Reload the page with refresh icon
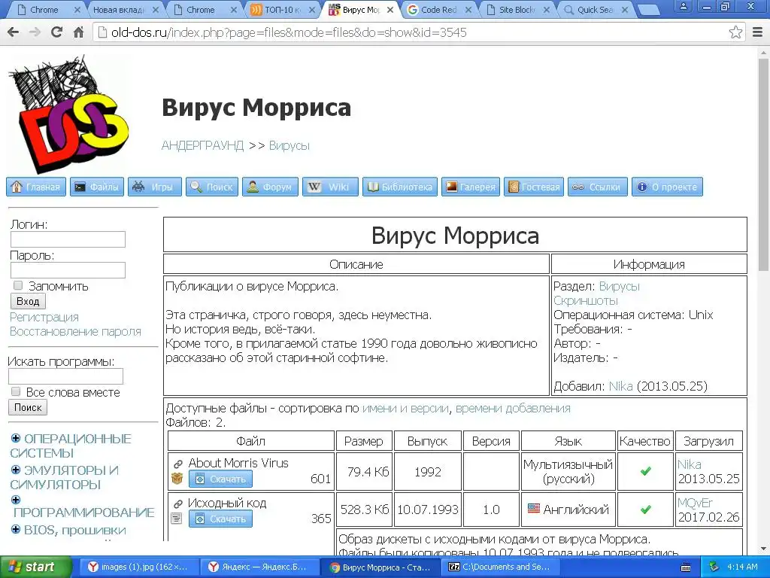The image size is (770, 578). click(x=57, y=32)
